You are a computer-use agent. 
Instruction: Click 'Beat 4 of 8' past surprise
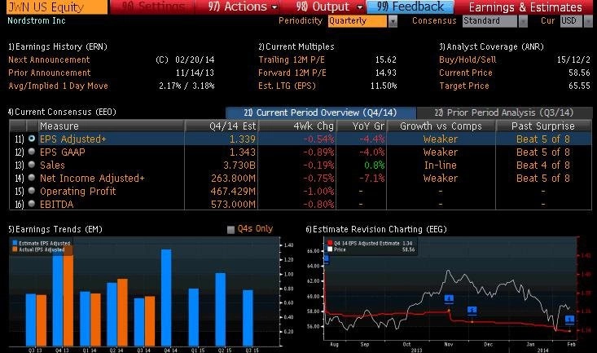point(543,165)
